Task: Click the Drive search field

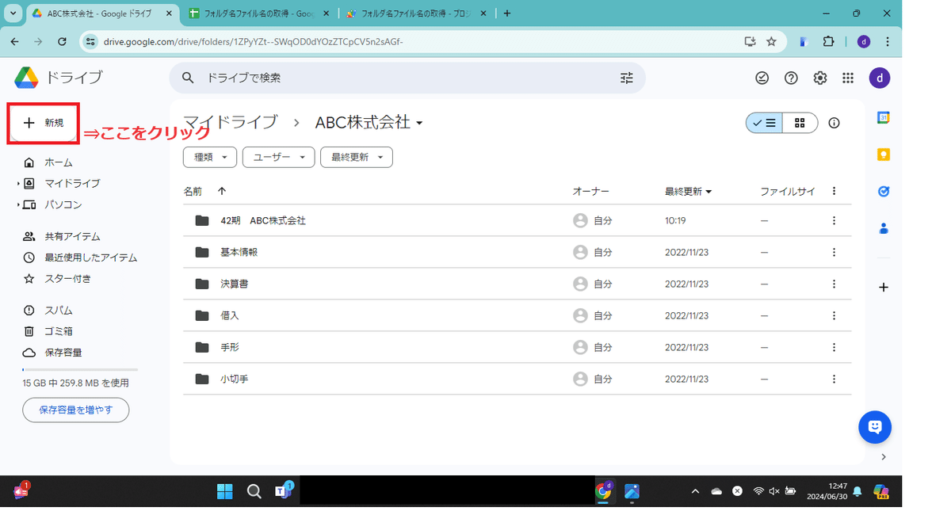Action: click(x=407, y=78)
